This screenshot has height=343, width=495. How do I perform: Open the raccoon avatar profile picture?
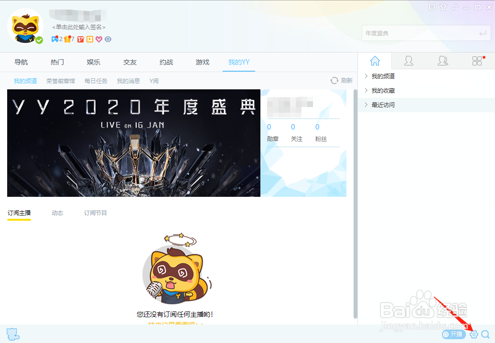(25, 26)
